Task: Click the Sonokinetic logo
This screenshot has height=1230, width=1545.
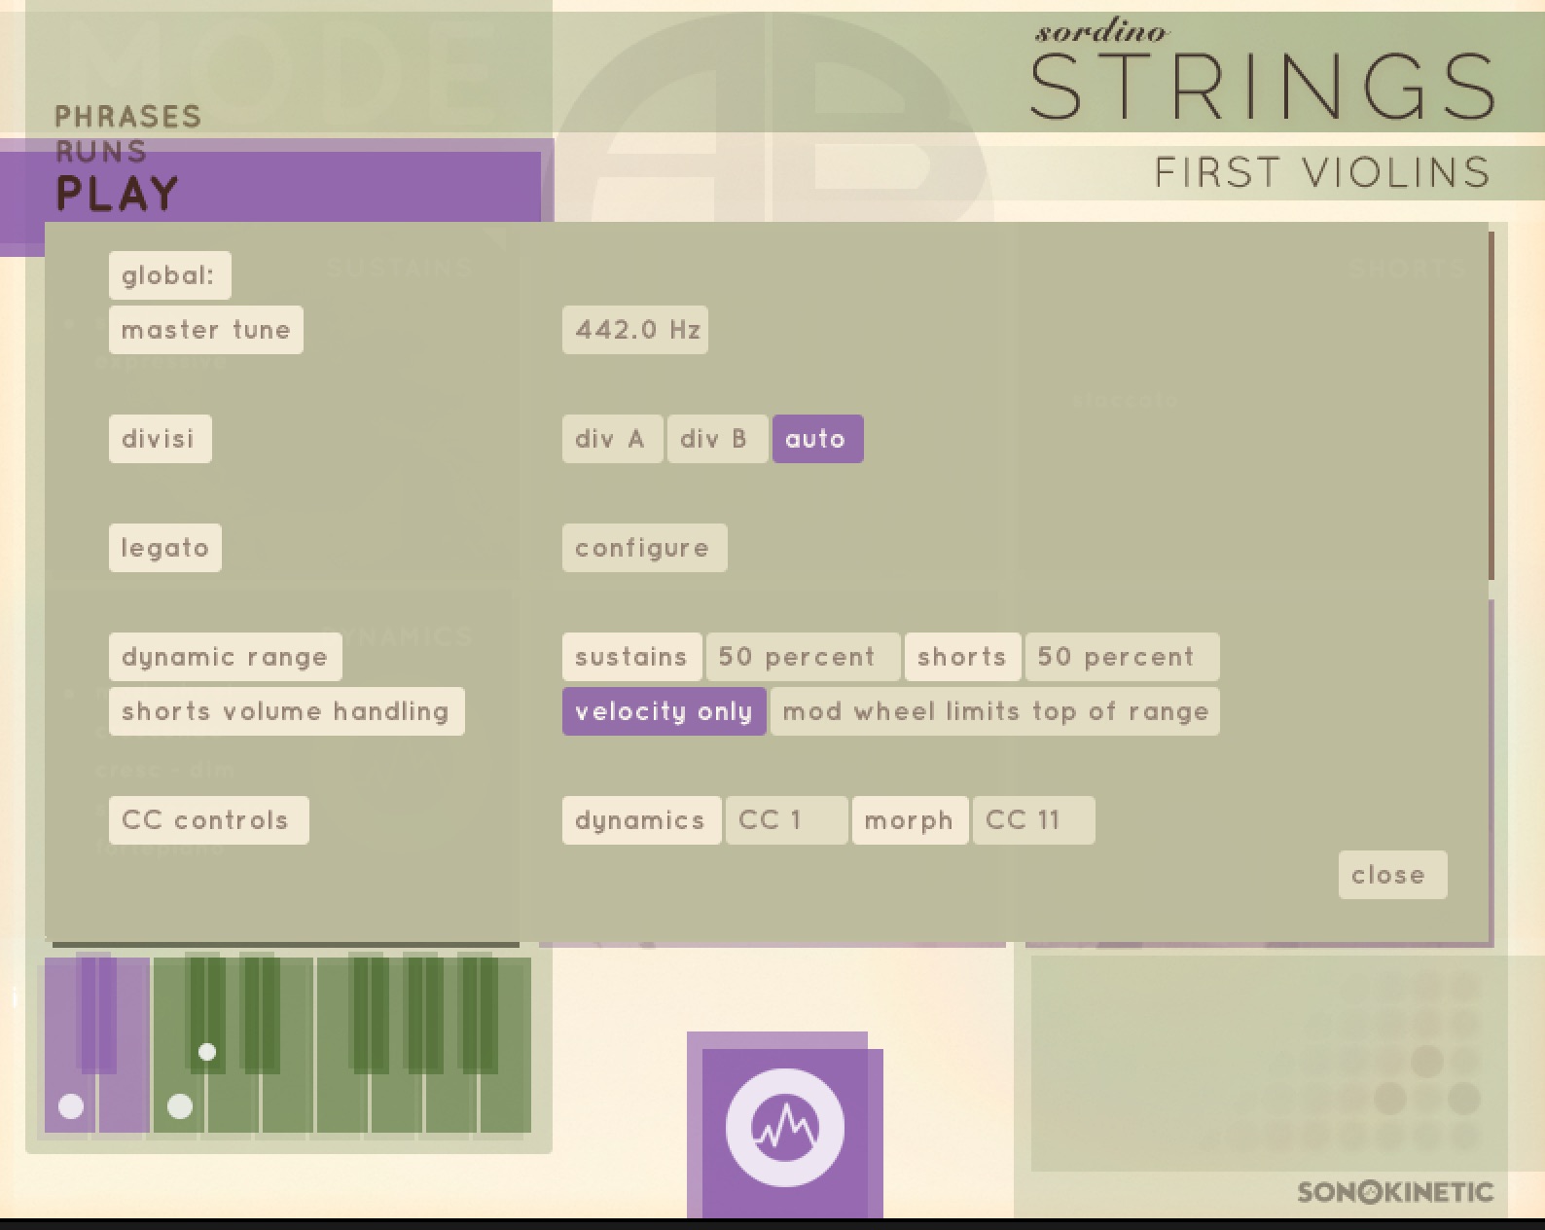Action: click(x=1394, y=1192)
